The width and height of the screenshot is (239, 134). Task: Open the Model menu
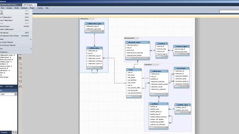click(16, 8)
